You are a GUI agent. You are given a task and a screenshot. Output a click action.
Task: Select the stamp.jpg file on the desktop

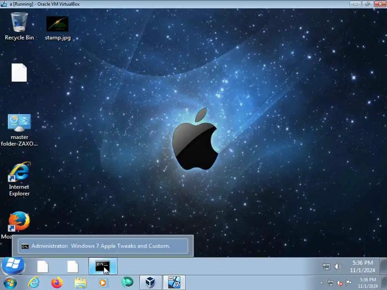pyautogui.click(x=57, y=28)
